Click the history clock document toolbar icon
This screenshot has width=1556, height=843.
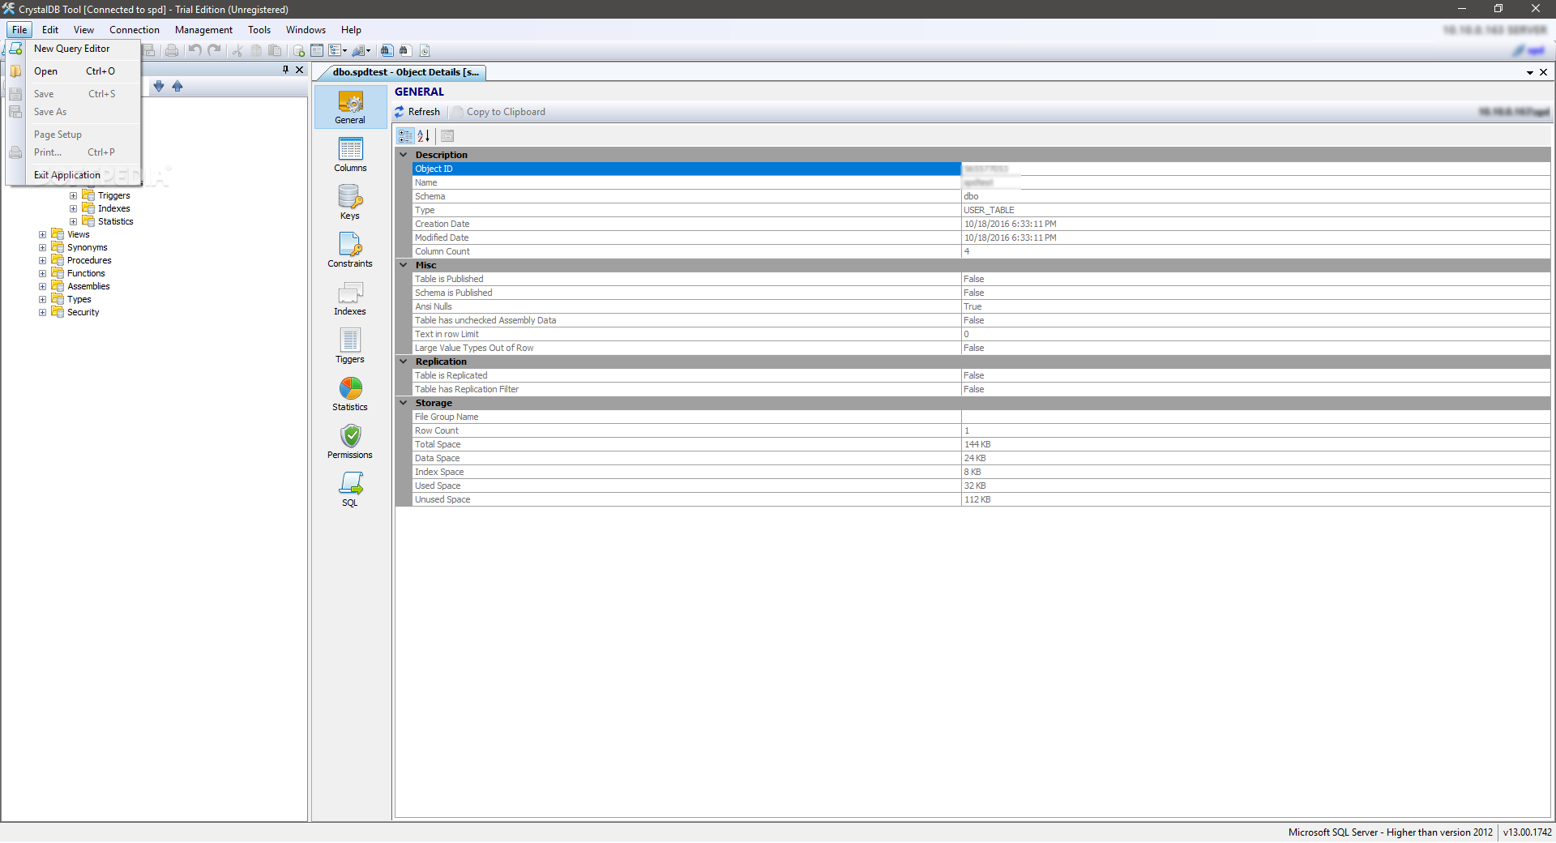425,50
